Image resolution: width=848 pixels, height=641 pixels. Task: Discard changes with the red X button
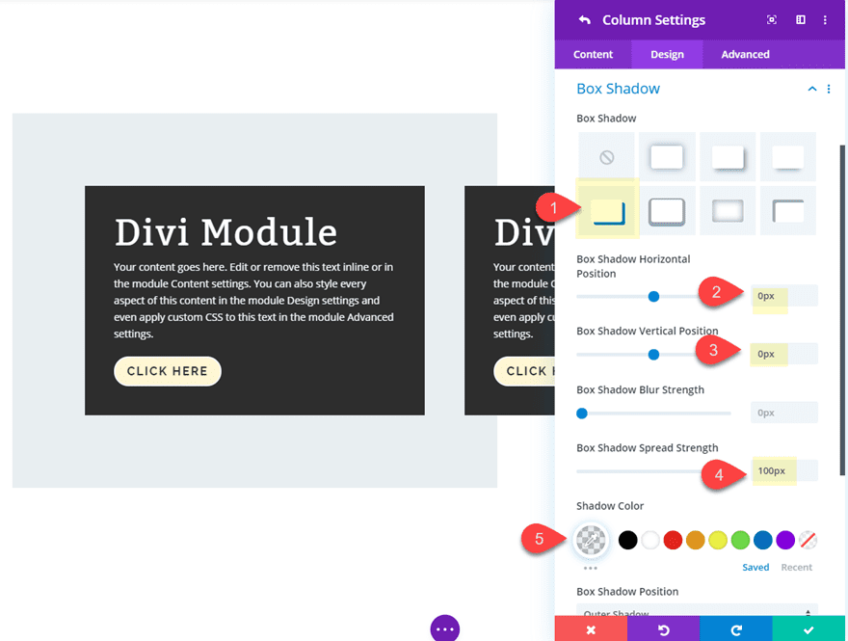pyautogui.click(x=591, y=629)
